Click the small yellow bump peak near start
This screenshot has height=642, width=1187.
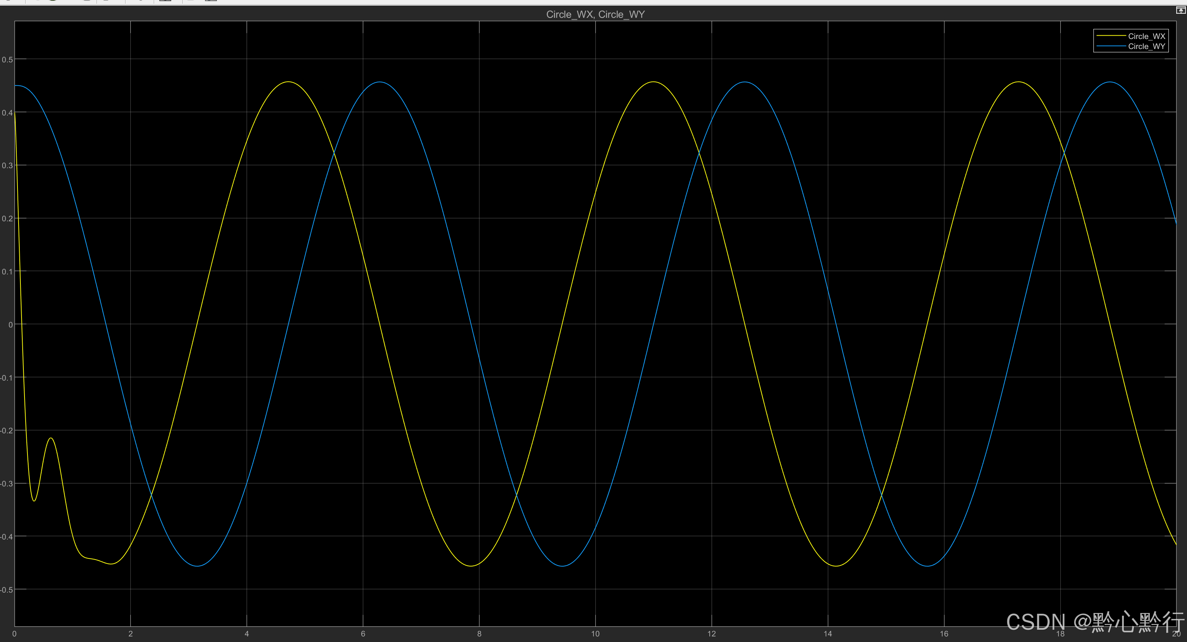click(51, 438)
